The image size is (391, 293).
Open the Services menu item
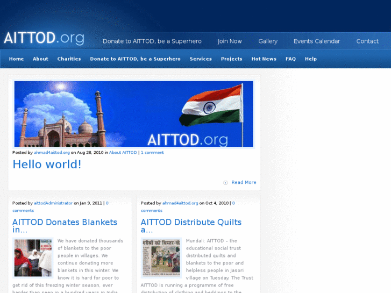point(201,59)
